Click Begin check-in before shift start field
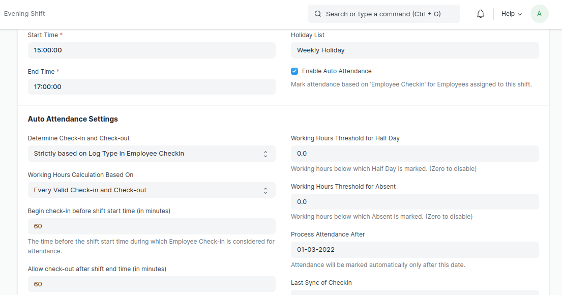 (152, 226)
